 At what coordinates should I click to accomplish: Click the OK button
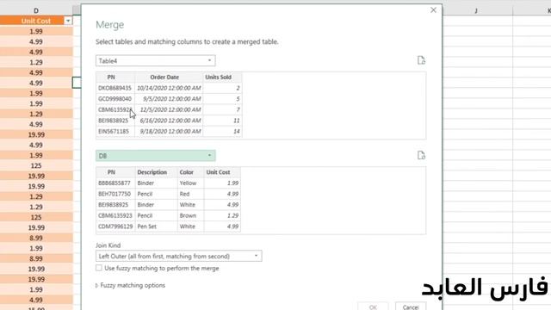pos(373,307)
